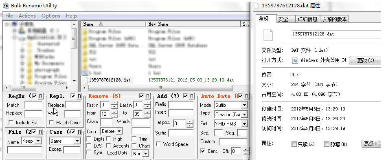The image size is (386, 161).
Task: Open the Options menu
Action: (x=51, y=16)
